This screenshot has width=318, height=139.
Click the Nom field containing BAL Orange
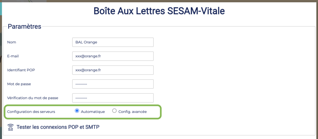click(113, 42)
